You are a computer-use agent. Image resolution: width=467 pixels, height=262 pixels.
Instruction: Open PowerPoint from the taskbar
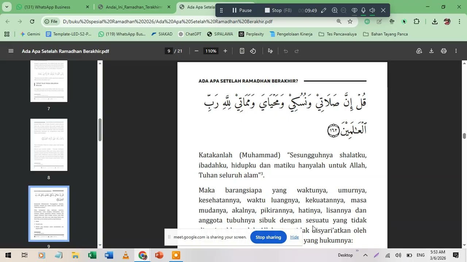[x=159, y=255]
